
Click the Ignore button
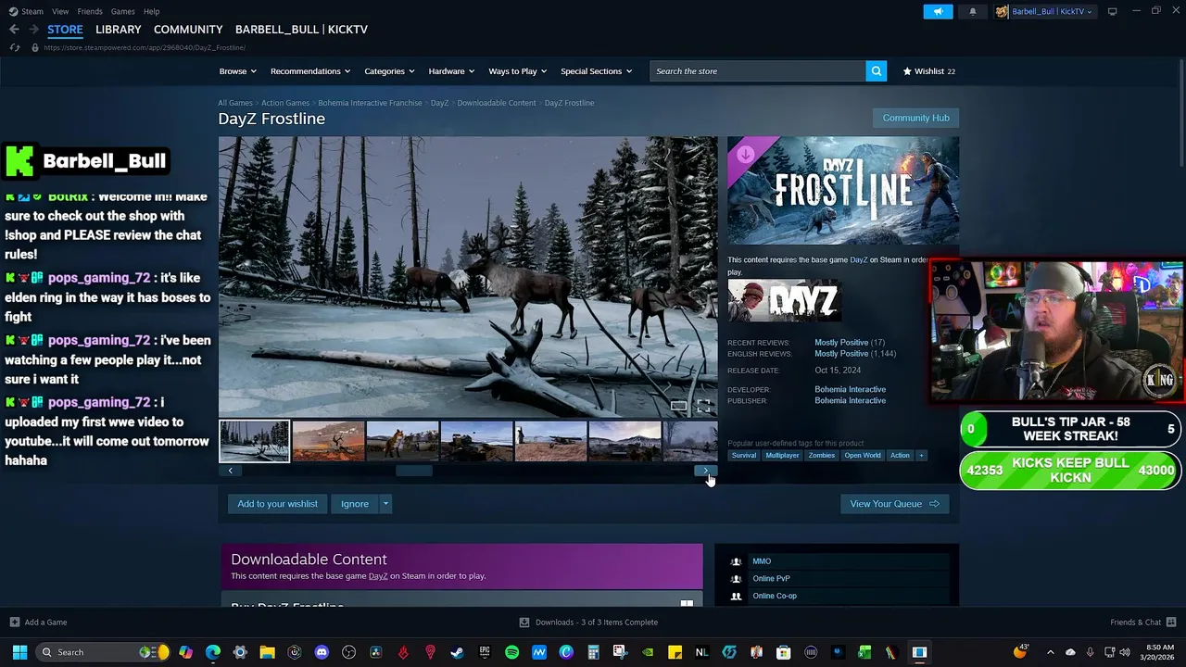click(x=354, y=504)
